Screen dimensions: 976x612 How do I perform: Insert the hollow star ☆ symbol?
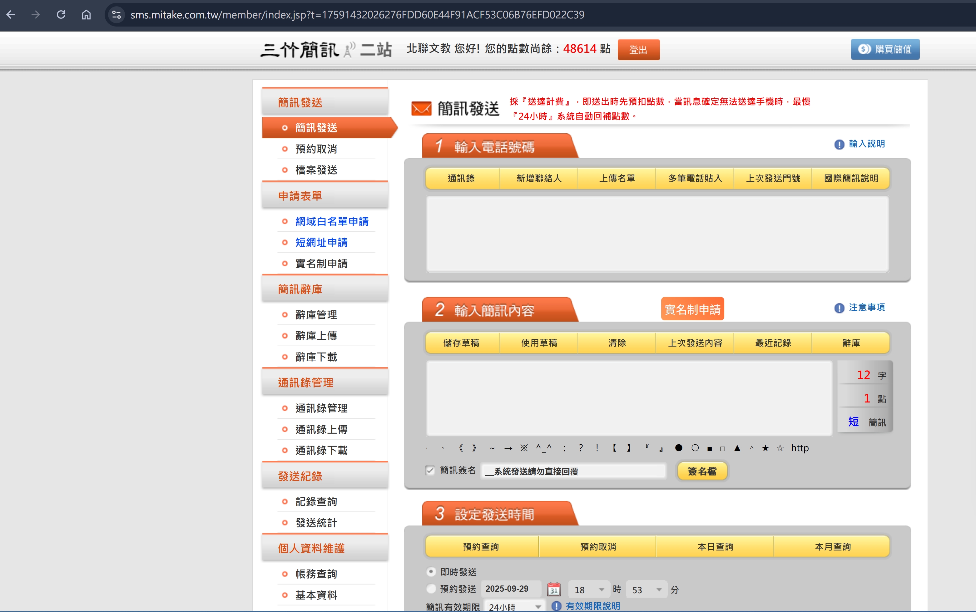780,448
